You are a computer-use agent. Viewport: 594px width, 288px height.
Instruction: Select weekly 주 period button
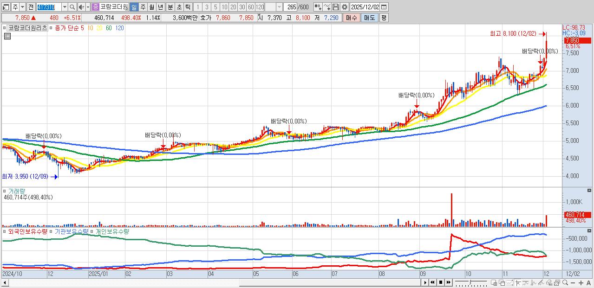[x=143, y=7]
